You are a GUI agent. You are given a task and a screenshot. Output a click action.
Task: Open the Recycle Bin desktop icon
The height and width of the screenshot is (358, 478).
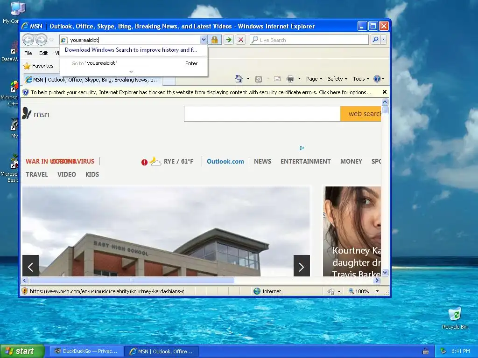point(455,318)
